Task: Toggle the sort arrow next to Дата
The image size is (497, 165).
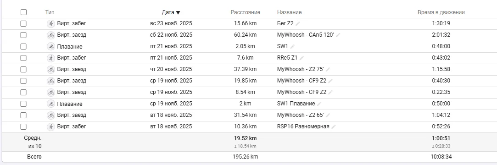Action: pyautogui.click(x=178, y=13)
